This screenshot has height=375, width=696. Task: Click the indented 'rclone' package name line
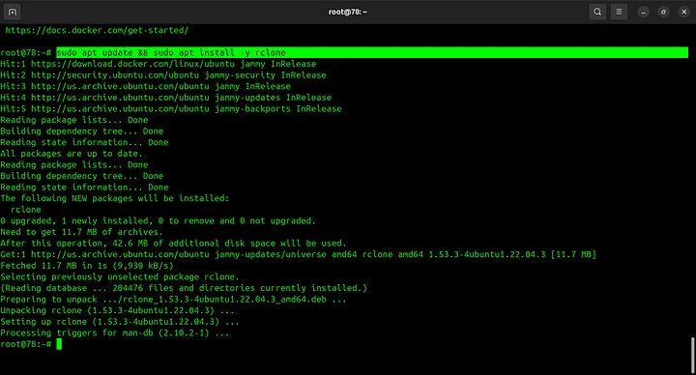tap(26, 210)
